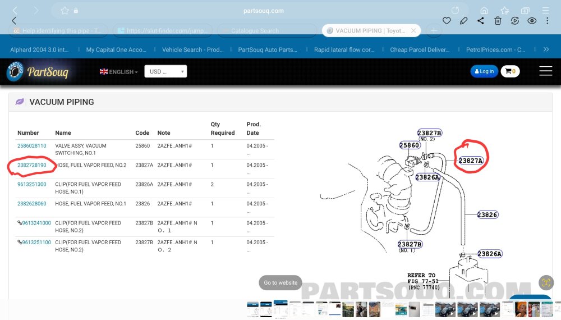Image resolution: width=561 pixels, height=320 pixels.
Task: Open Rapid lateral flow bookmark
Action: point(344,50)
